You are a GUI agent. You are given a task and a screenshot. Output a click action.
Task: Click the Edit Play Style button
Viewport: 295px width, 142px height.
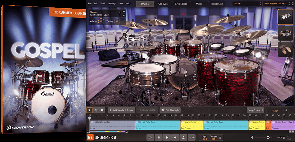(170, 110)
